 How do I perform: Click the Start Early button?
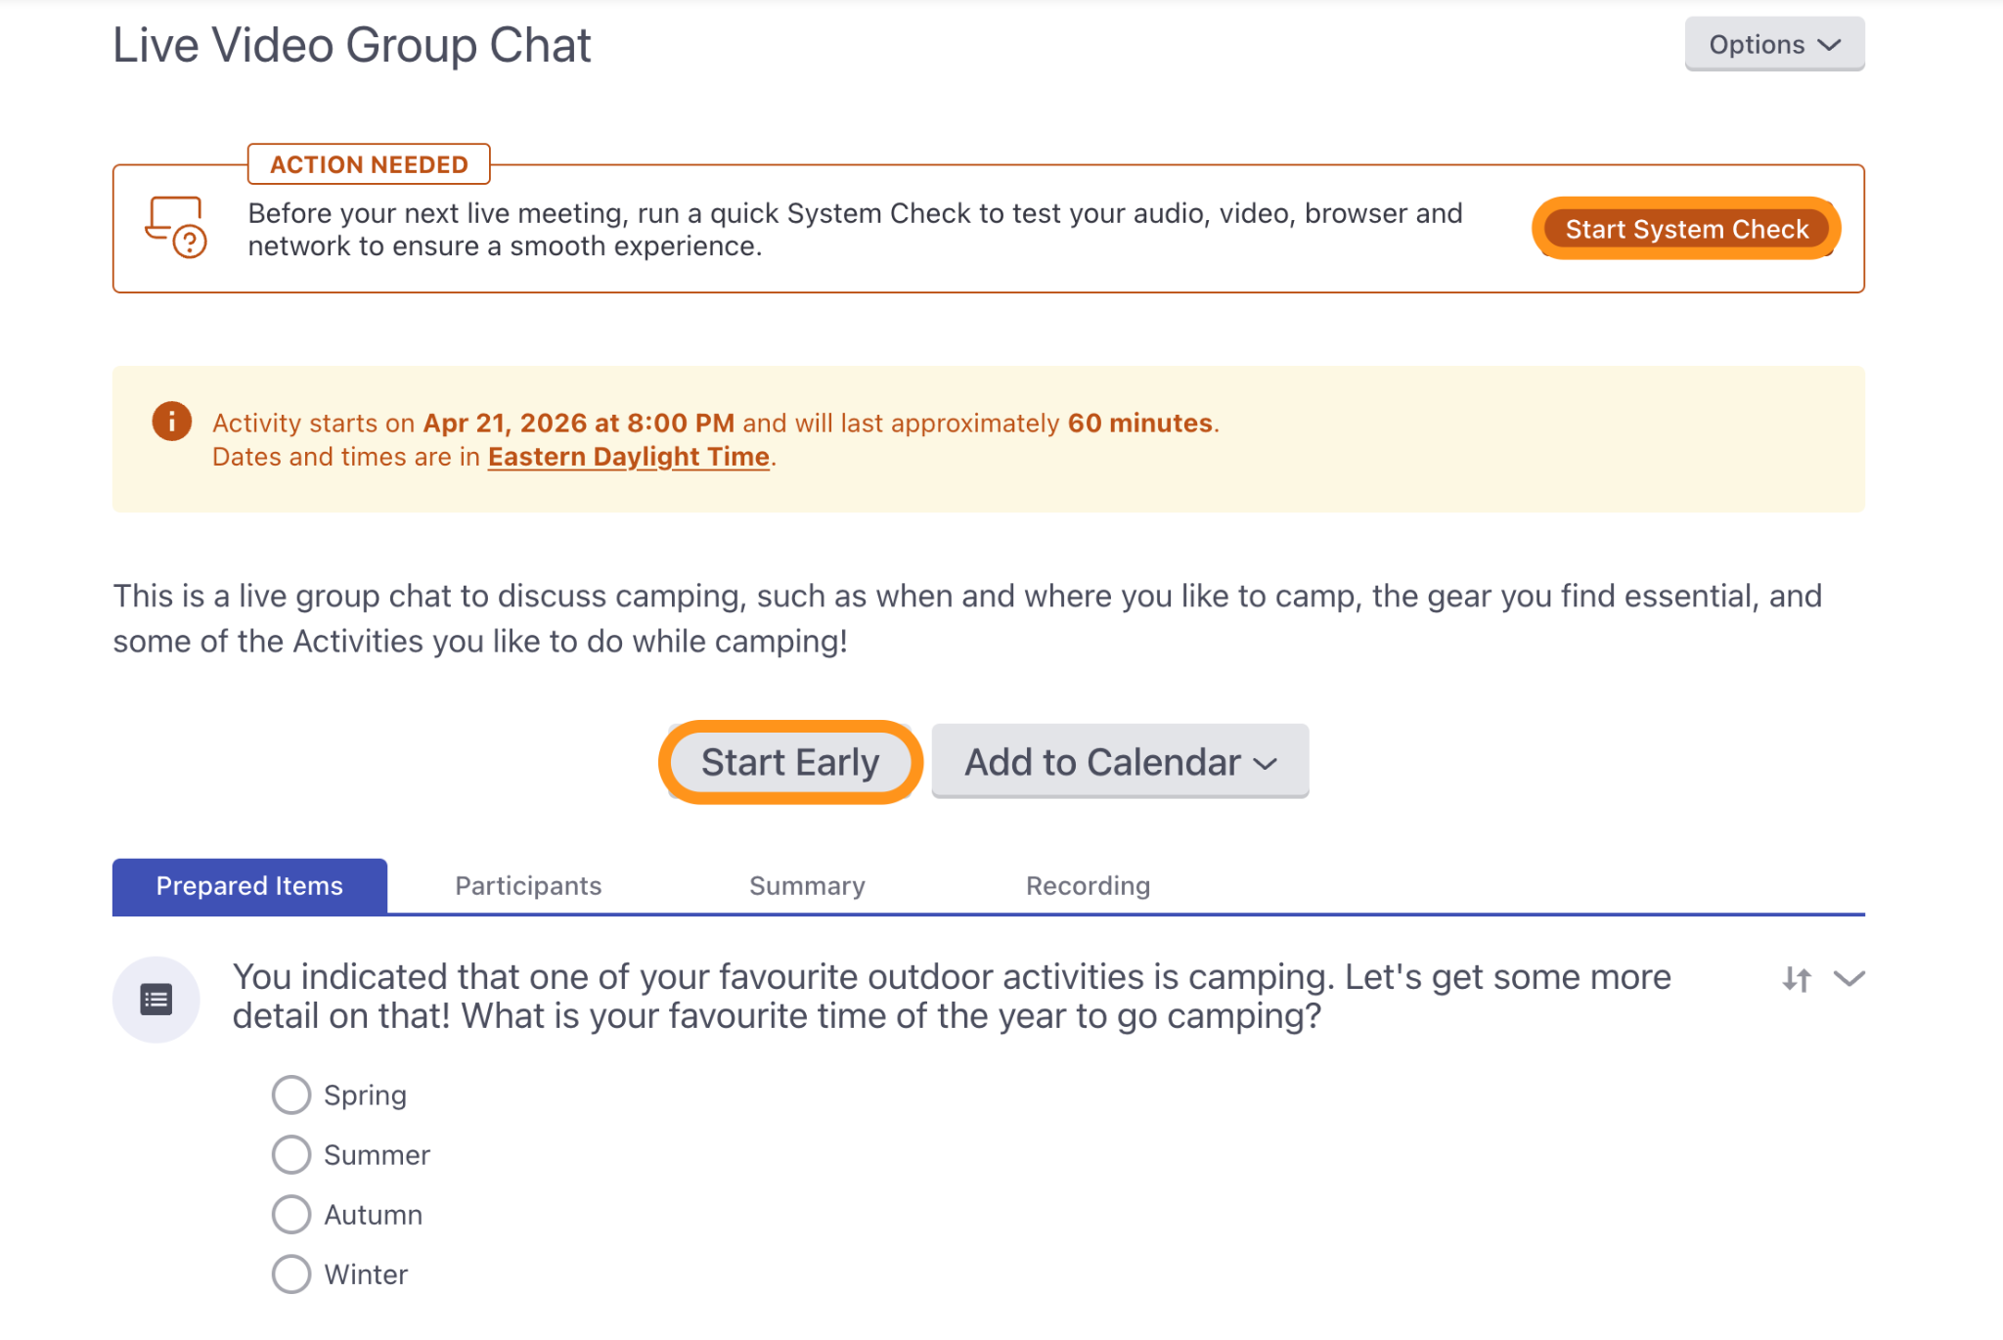click(x=790, y=762)
